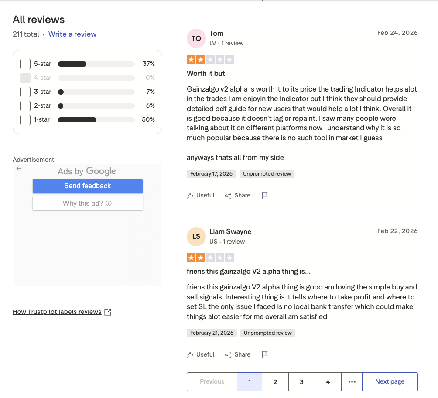Click thumbs-up Useful icon on Liam Swayne's review
Screen dimensions: 438x398
click(190, 355)
